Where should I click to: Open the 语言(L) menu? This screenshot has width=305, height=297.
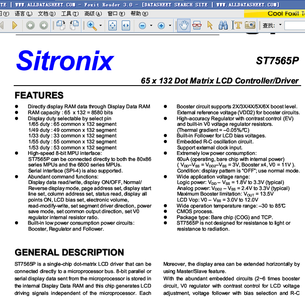[24, 14]
